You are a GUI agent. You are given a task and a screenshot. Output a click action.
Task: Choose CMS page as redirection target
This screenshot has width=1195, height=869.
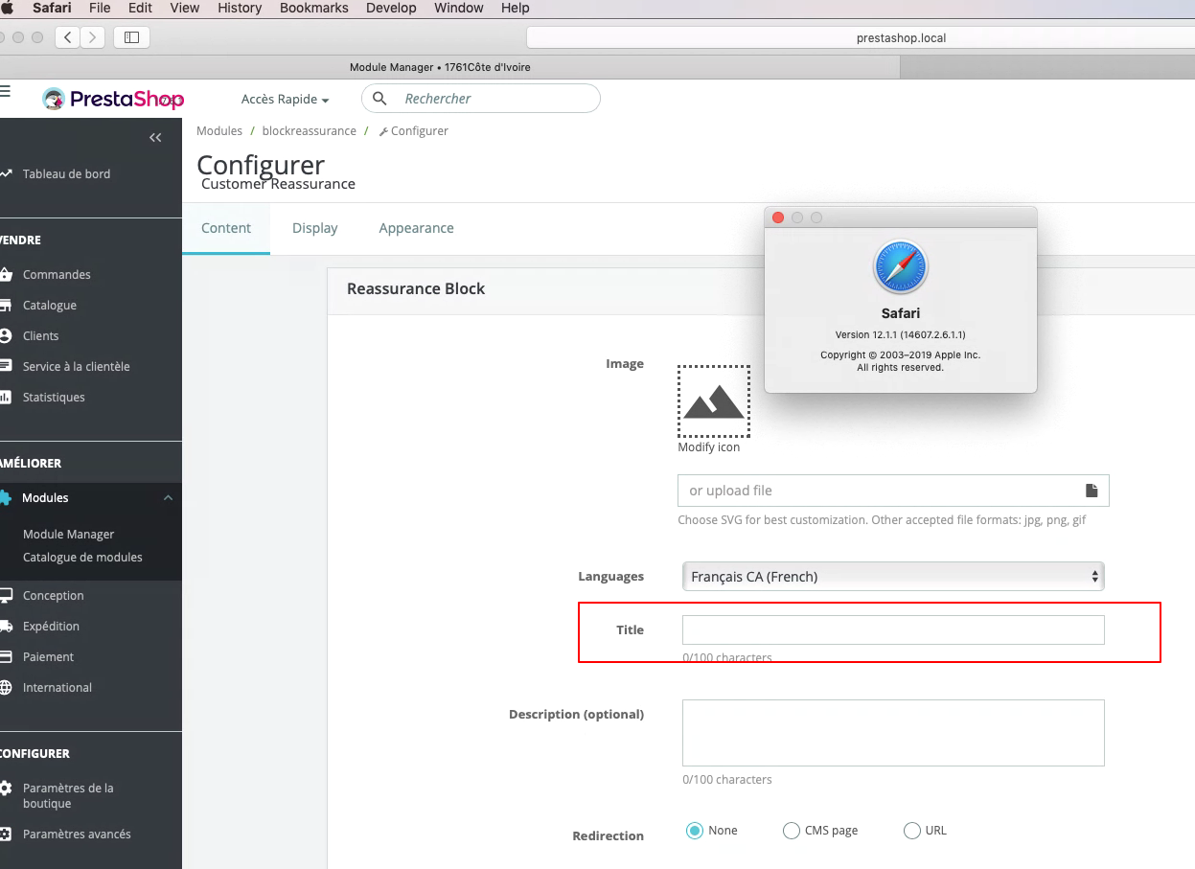(792, 831)
